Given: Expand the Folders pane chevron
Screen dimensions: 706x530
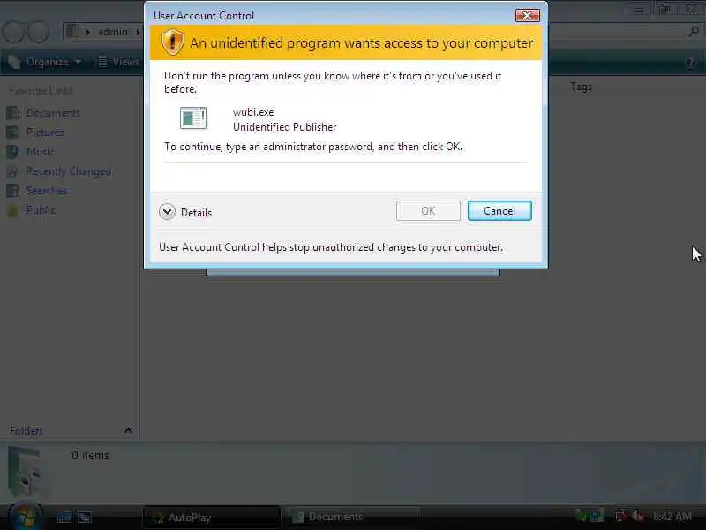Looking at the screenshot, I should point(128,430).
